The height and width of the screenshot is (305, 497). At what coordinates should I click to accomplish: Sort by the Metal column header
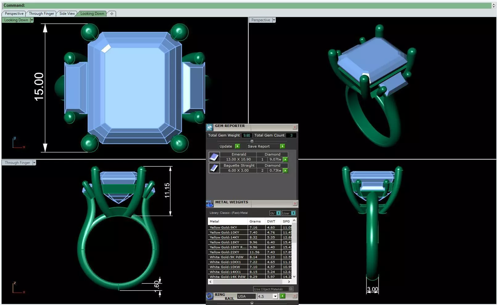(228, 221)
